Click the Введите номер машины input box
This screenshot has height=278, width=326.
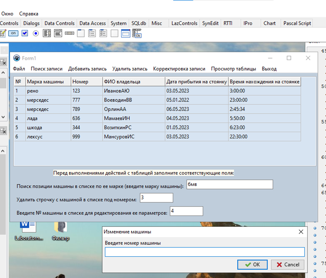point(205,252)
